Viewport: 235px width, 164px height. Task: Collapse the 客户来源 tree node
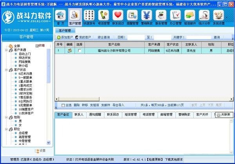point(6,50)
